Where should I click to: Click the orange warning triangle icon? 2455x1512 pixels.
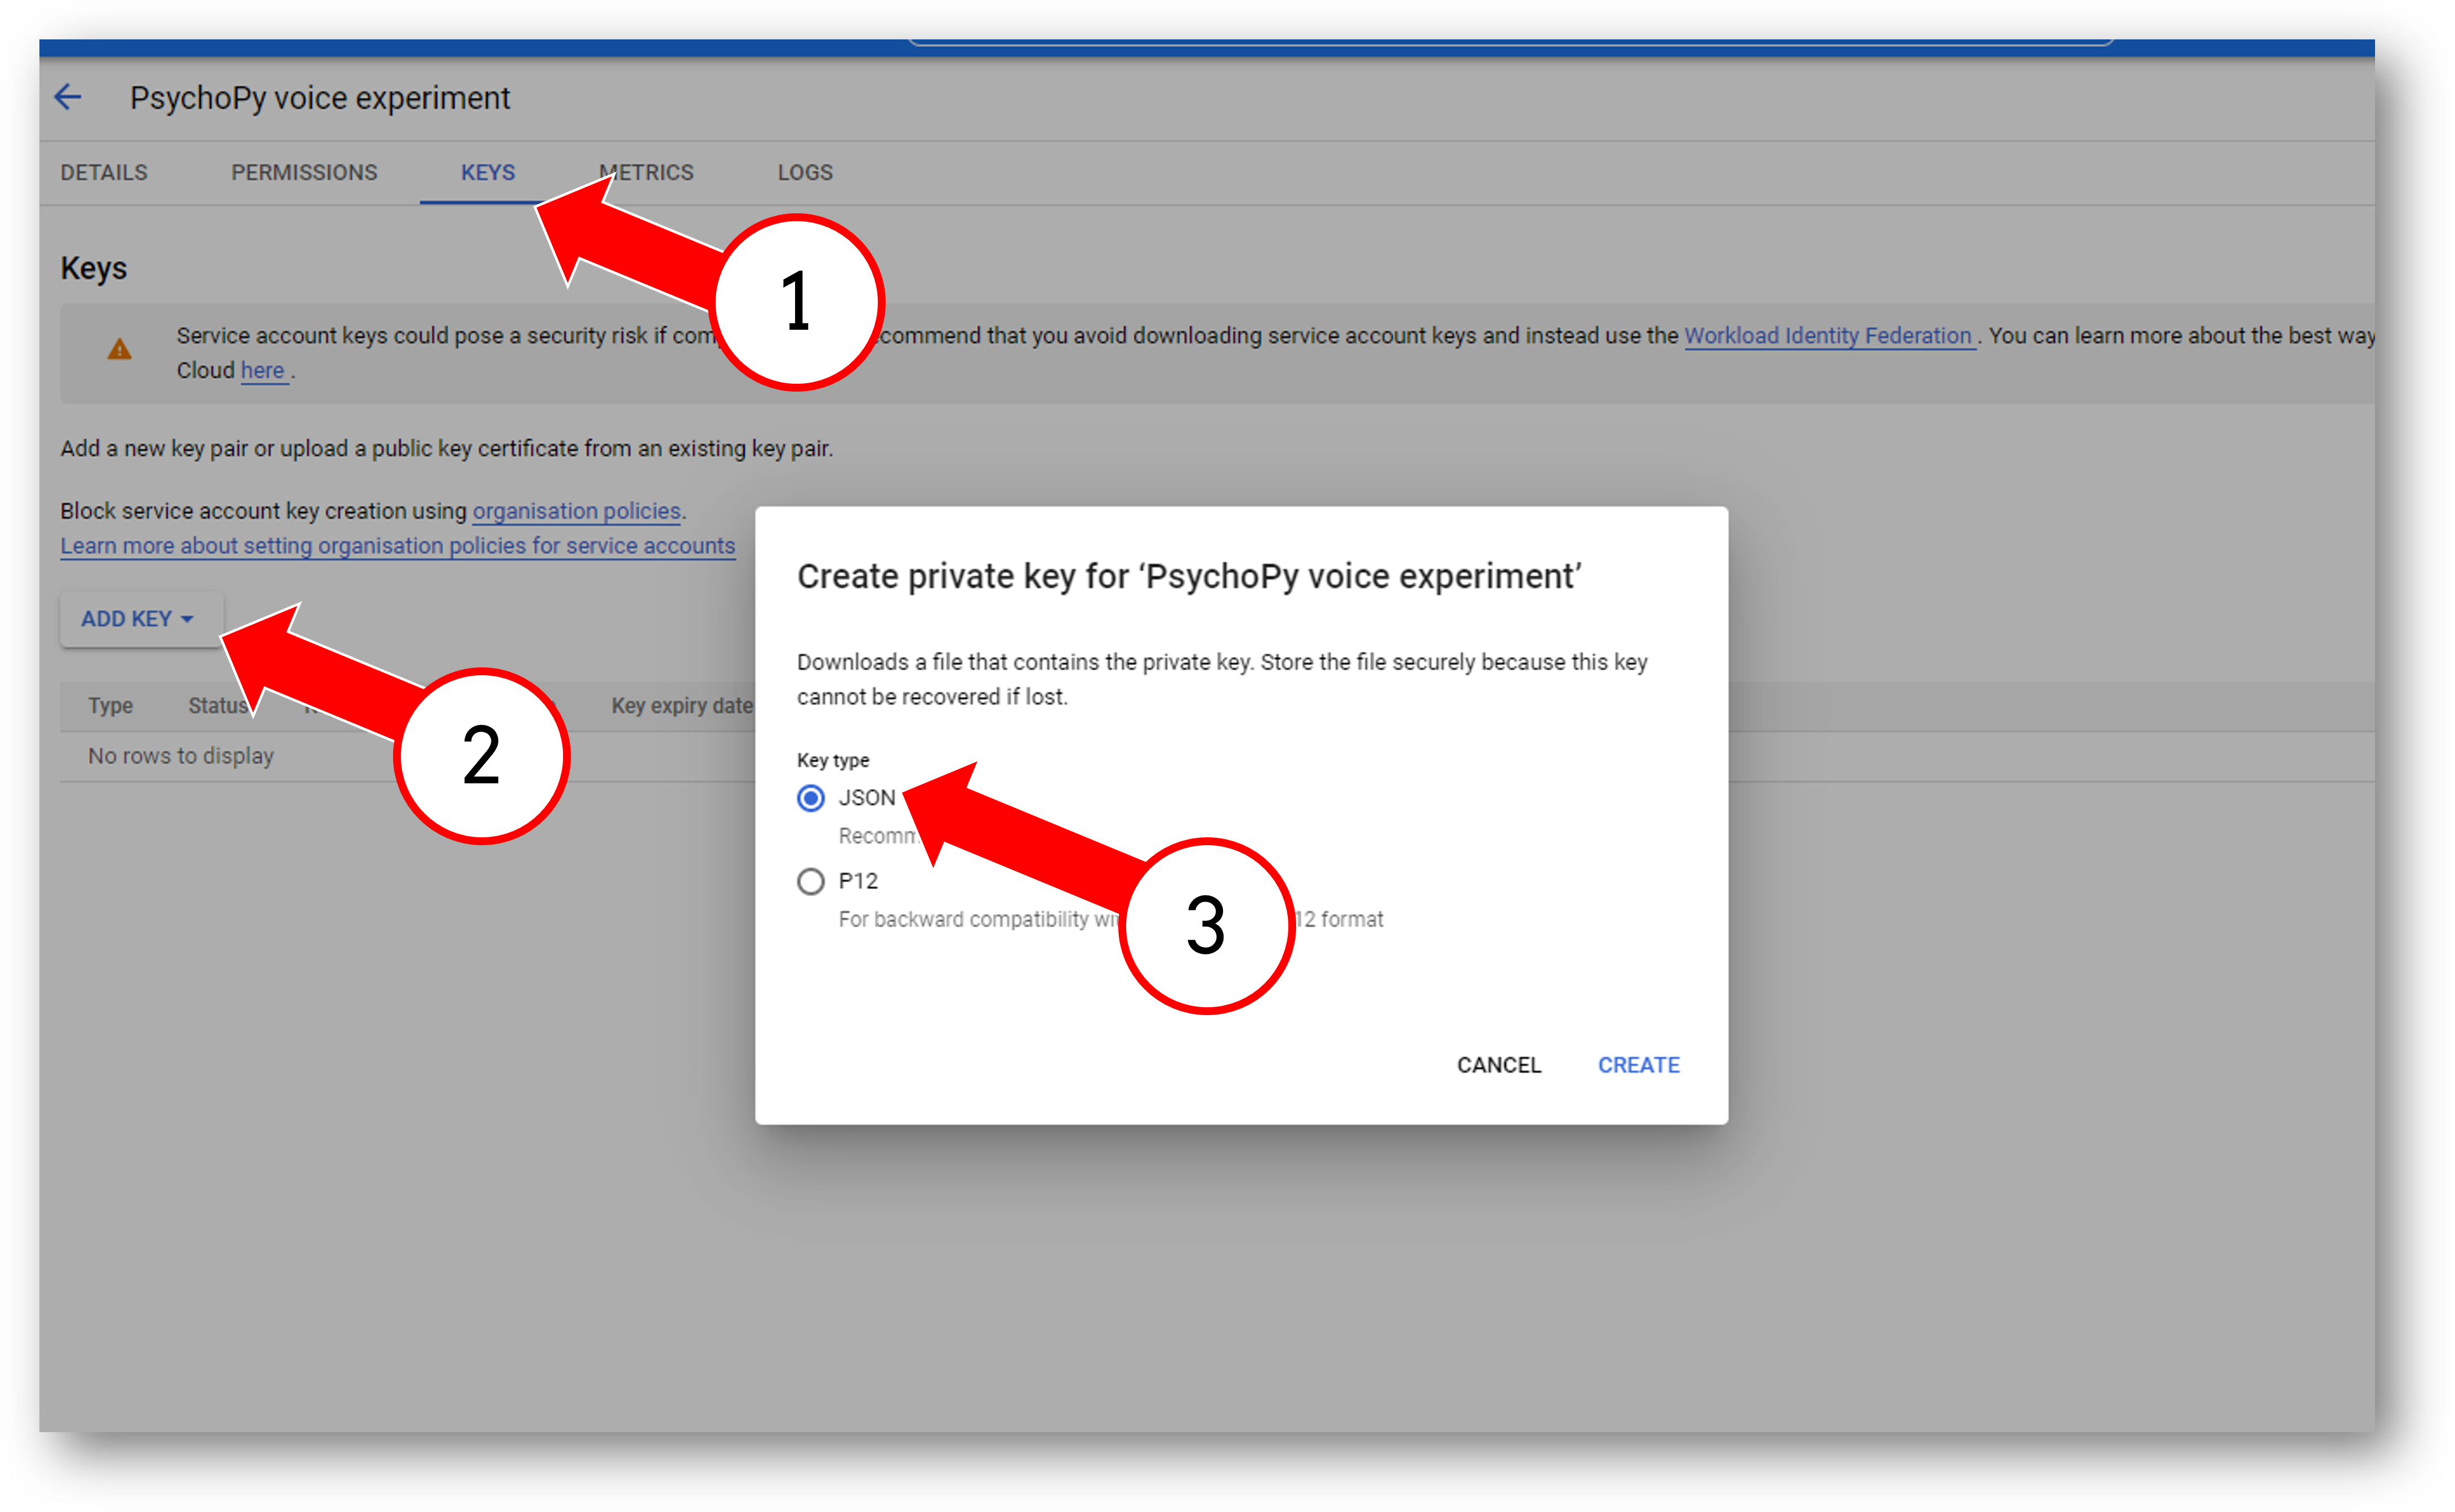(119, 349)
